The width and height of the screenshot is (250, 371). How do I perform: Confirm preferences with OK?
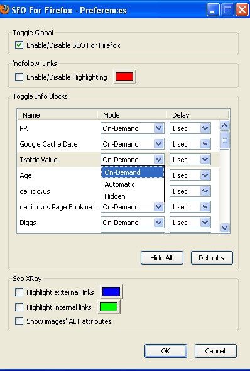pyautogui.click(x=166, y=351)
